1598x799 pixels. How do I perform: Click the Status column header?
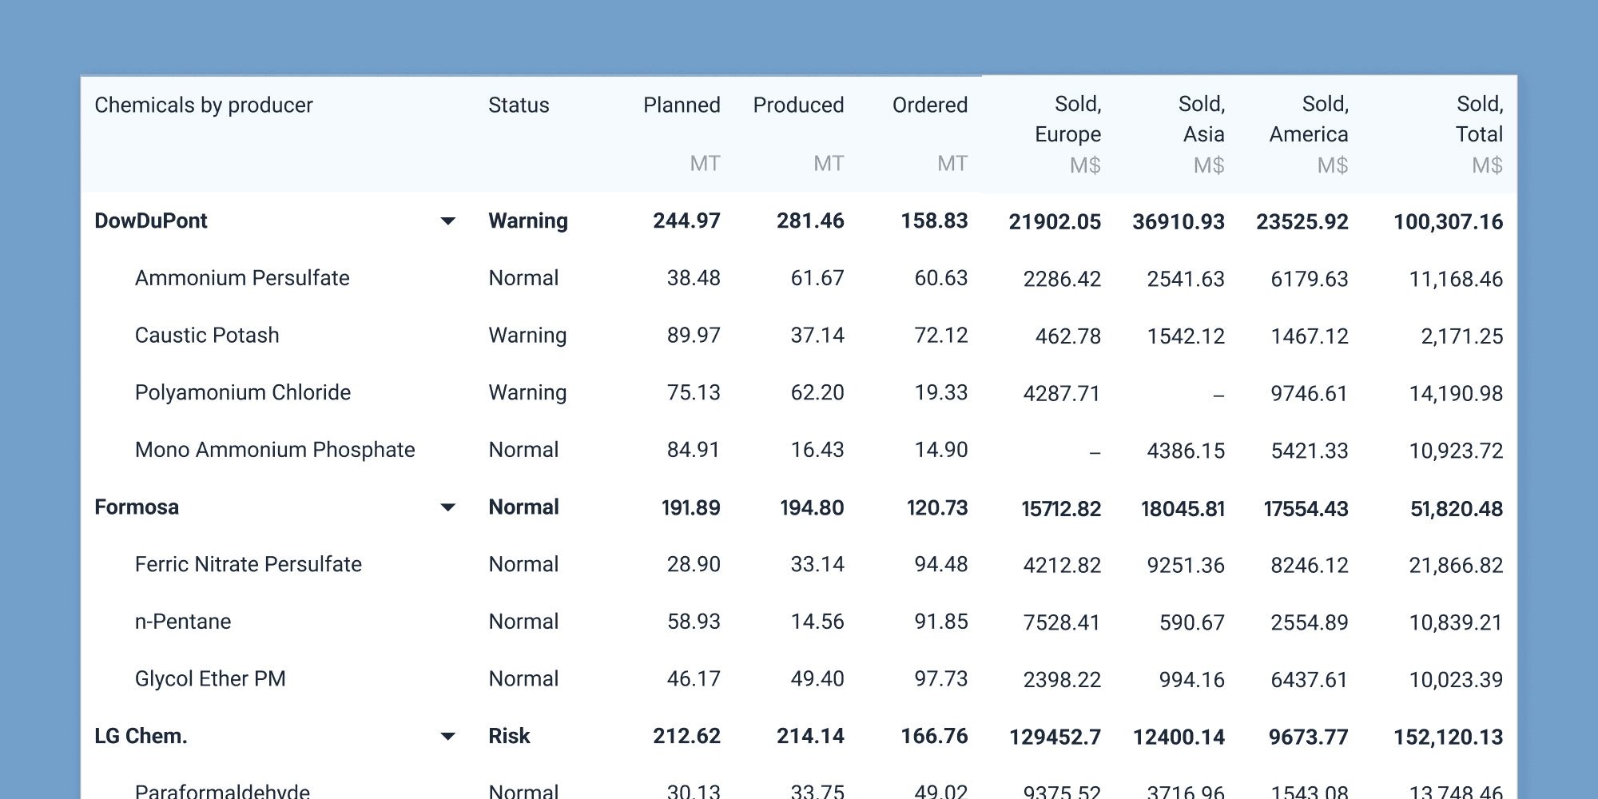tap(519, 105)
